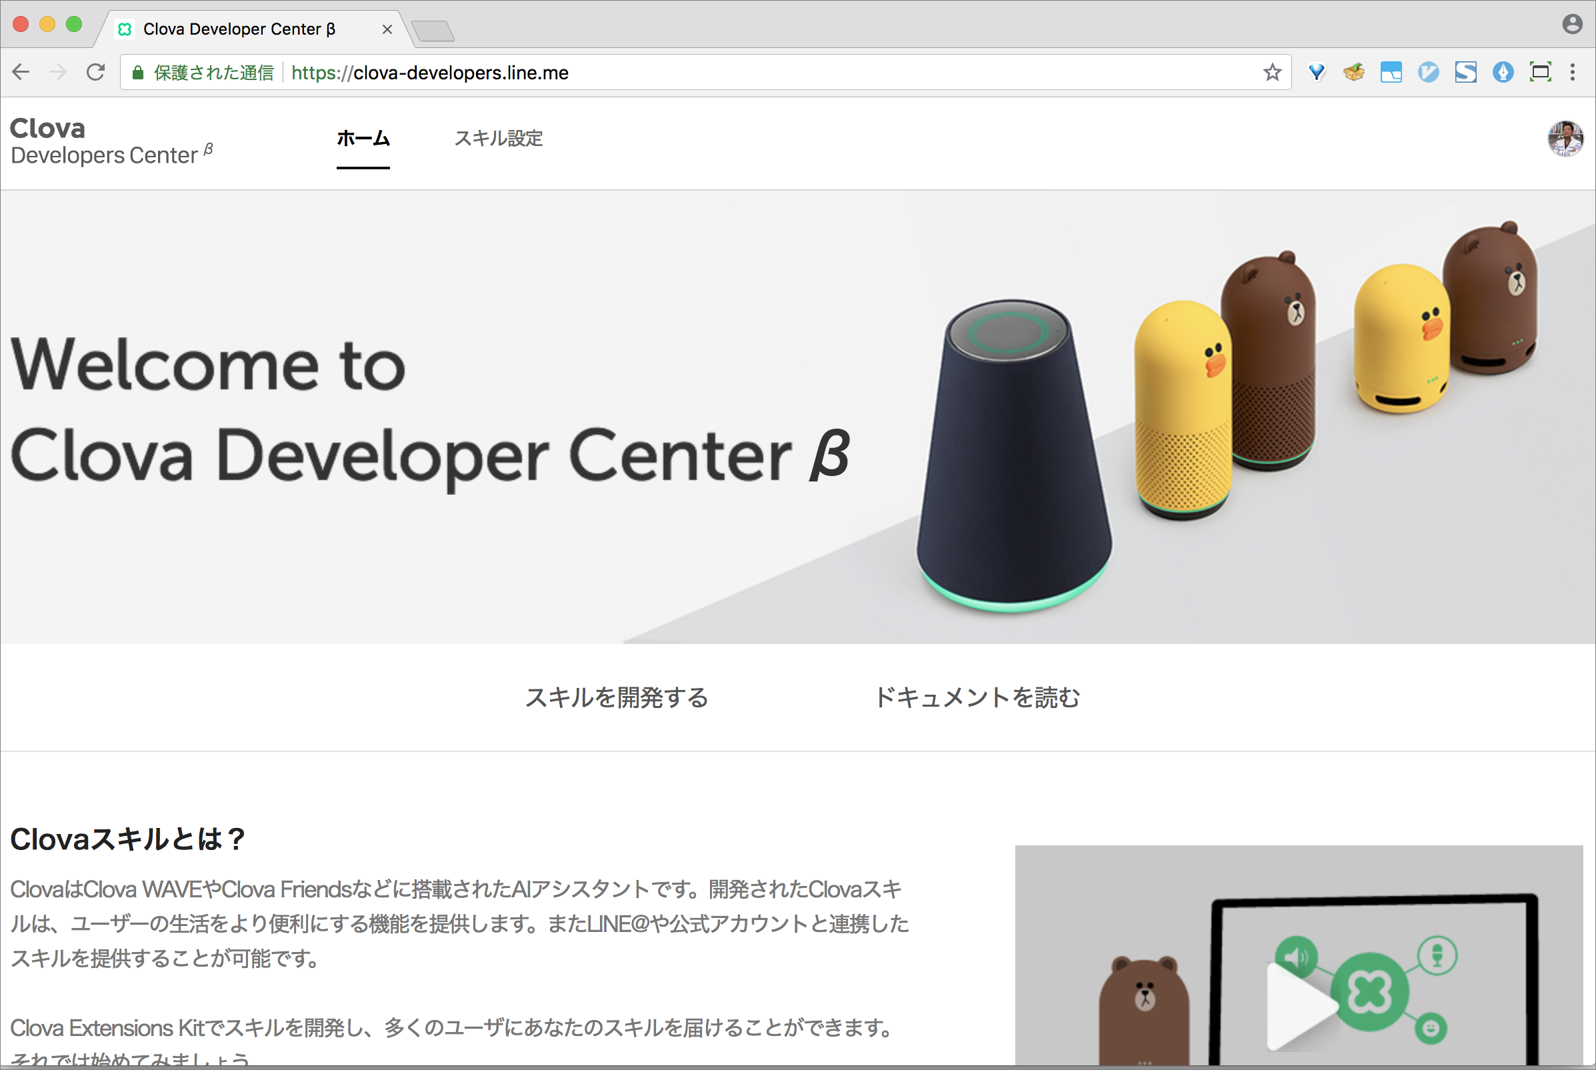The image size is (1596, 1070).
Task: Bookmark this page with the star icon
Action: pos(1272,73)
